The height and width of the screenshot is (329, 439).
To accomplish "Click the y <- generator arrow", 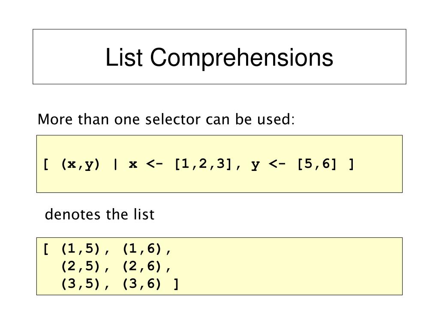I will coord(277,164).
